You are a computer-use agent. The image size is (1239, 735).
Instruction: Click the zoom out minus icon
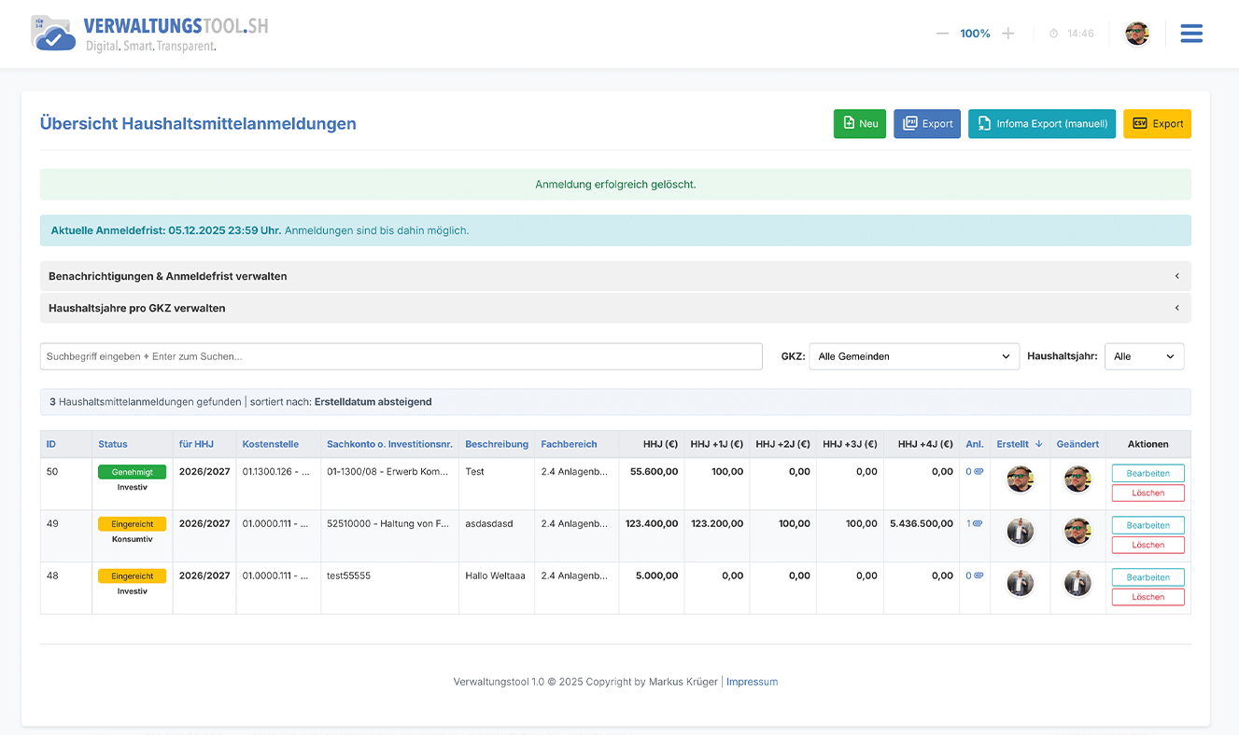(x=942, y=34)
